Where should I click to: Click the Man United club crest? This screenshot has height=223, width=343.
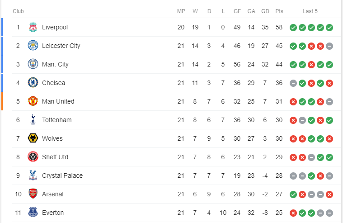tap(33, 101)
